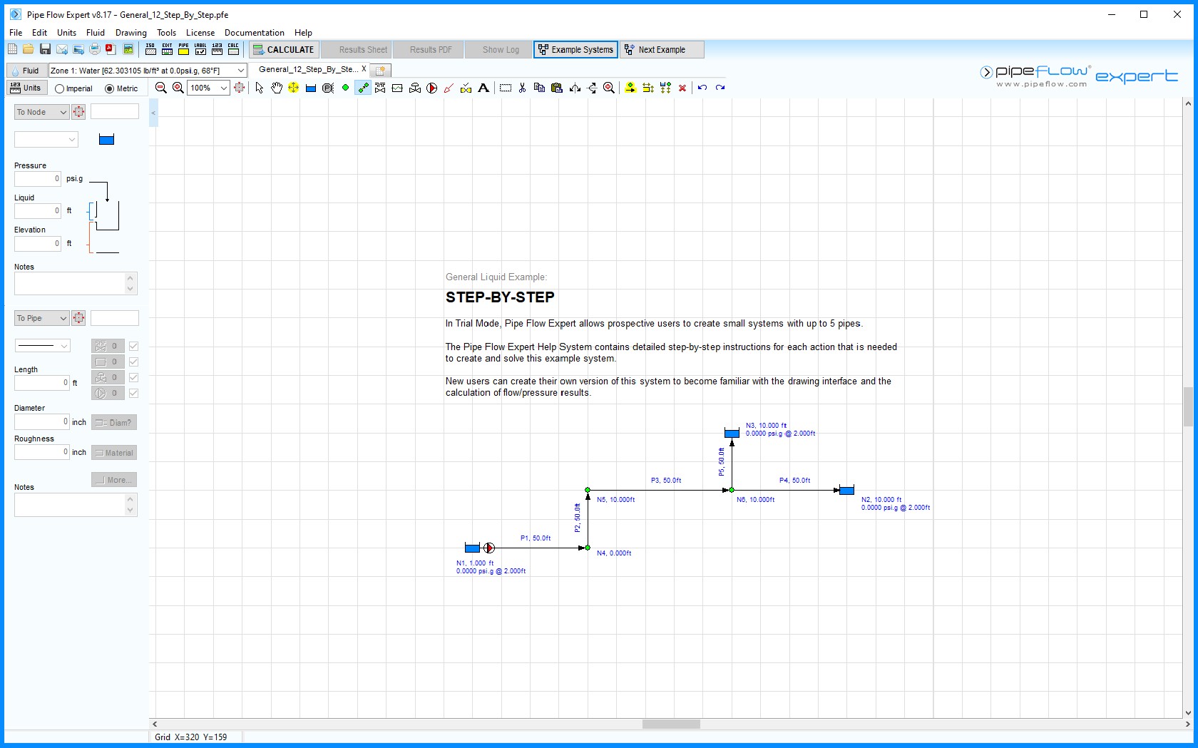Image resolution: width=1198 pixels, height=748 pixels.
Task: Select the yellow move-system arrows tool
Action: click(294, 88)
